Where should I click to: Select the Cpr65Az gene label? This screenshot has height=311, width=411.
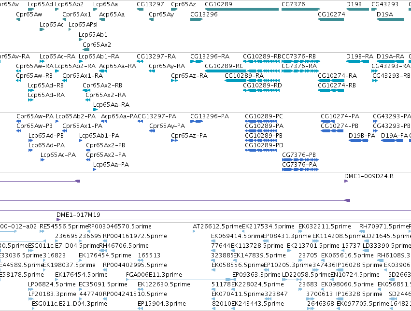point(183,4)
